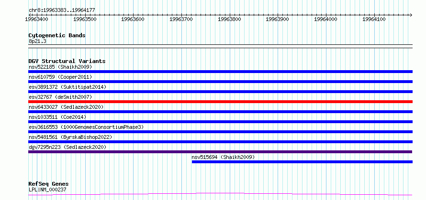Open variant label esv3891372 (Suktitipat2014)
This screenshot has width=426, height=200.
67,87
